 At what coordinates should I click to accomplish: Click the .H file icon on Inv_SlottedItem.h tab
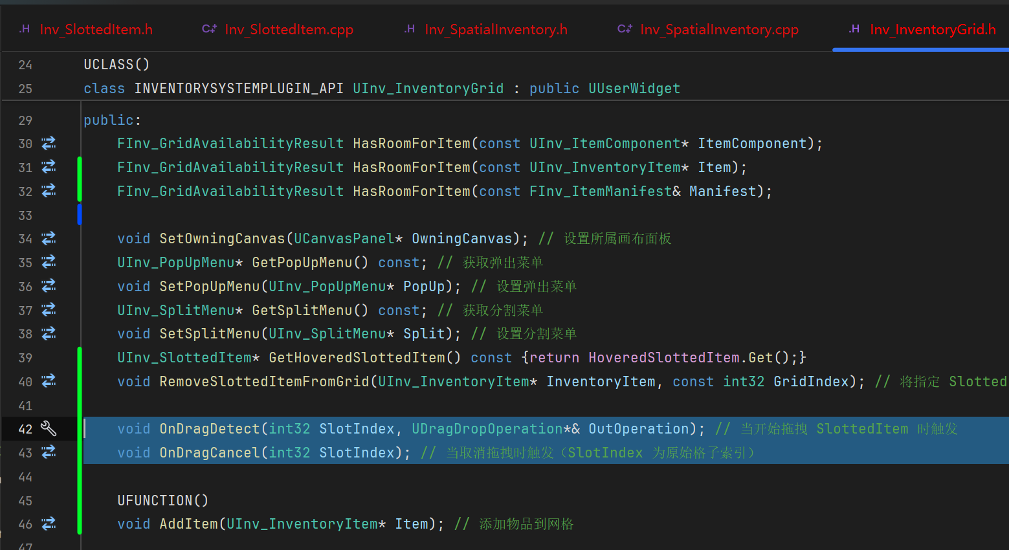click(25, 29)
